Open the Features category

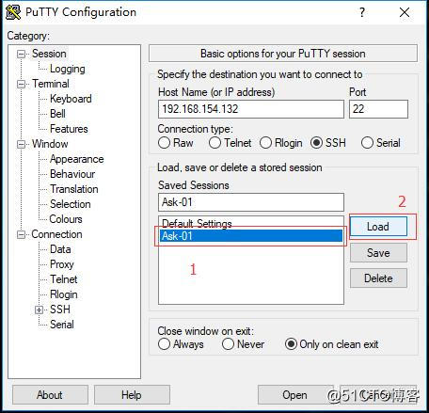69,129
